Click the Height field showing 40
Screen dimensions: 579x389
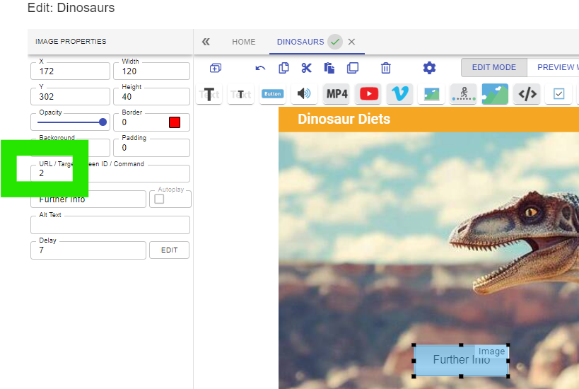coord(151,96)
